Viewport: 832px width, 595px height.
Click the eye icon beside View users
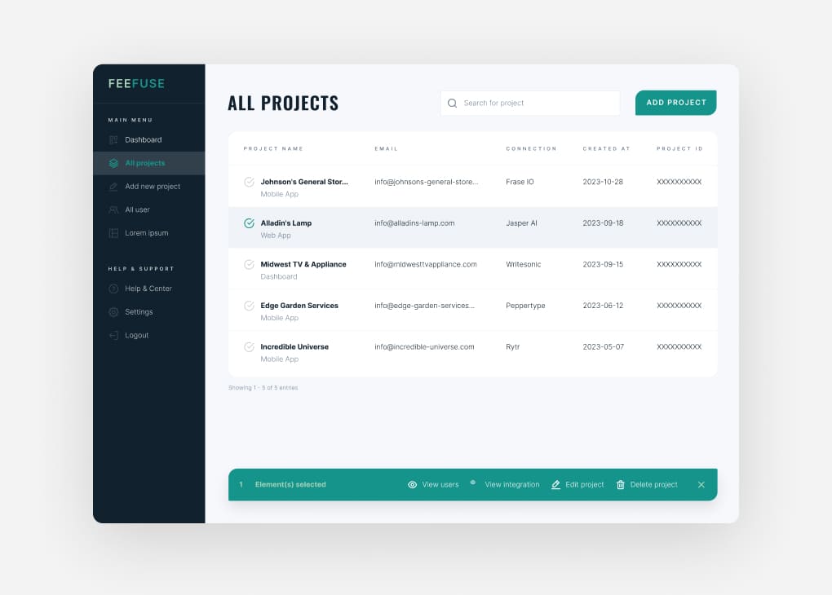(x=412, y=485)
